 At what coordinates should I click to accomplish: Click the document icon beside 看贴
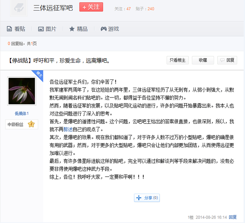(9, 29)
